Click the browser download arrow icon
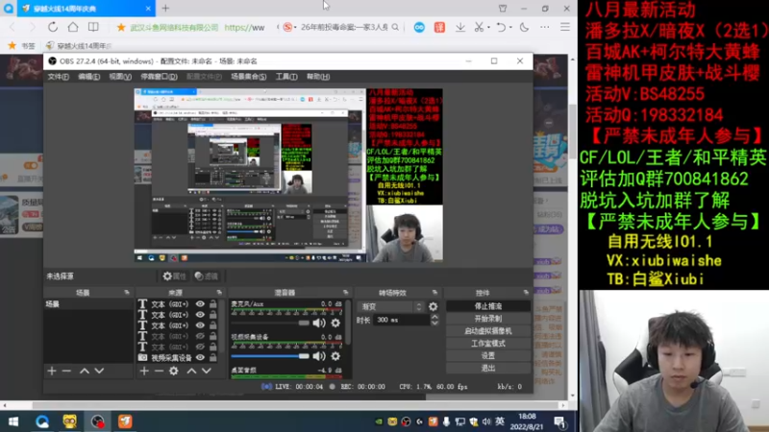This screenshot has height=432, width=769. tap(460, 28)
